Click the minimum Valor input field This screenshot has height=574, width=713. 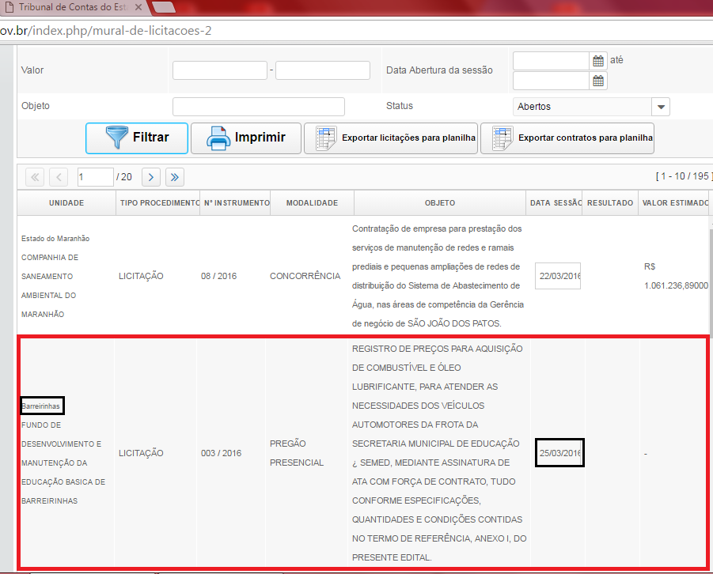[x=219, y=70]
